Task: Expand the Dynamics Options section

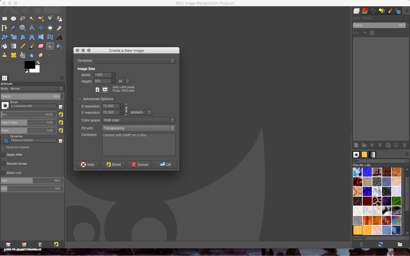Action: click(x=3, y=147)
